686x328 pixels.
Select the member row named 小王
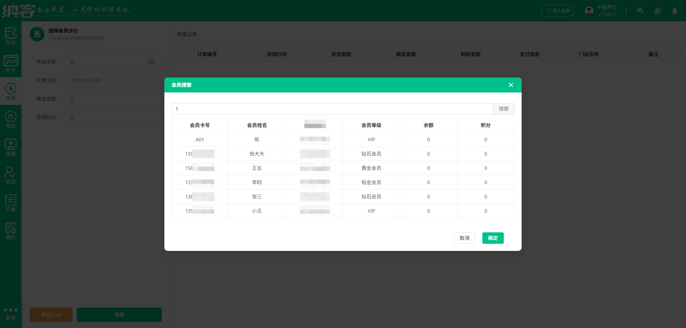pos(257,211)
